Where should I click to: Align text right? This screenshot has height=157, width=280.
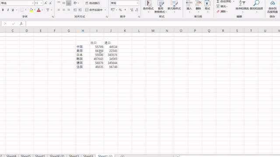pyautogui.click(x=69, y=10)
